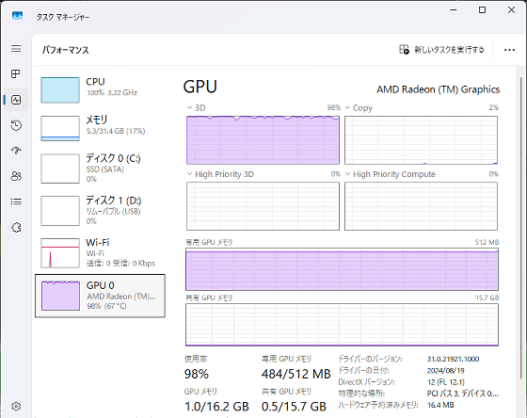Click 新しいタスクを実行する button

point(441,50)
